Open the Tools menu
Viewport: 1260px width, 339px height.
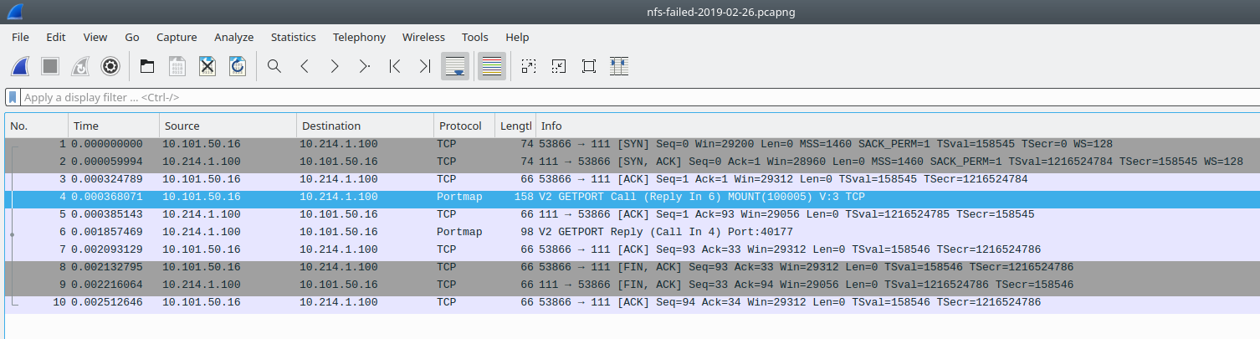(x=475, y=37)
